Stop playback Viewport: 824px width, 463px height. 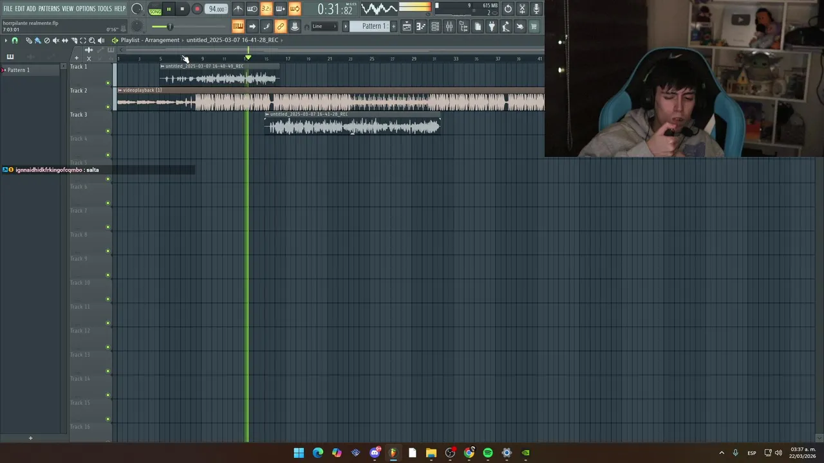(182, 9)
